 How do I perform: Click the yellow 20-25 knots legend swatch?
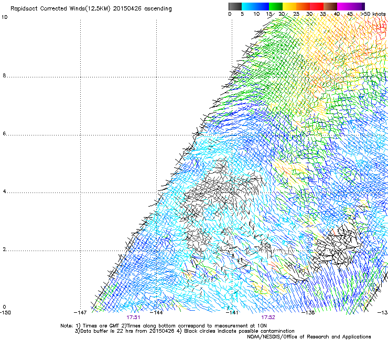click(289, 6)
